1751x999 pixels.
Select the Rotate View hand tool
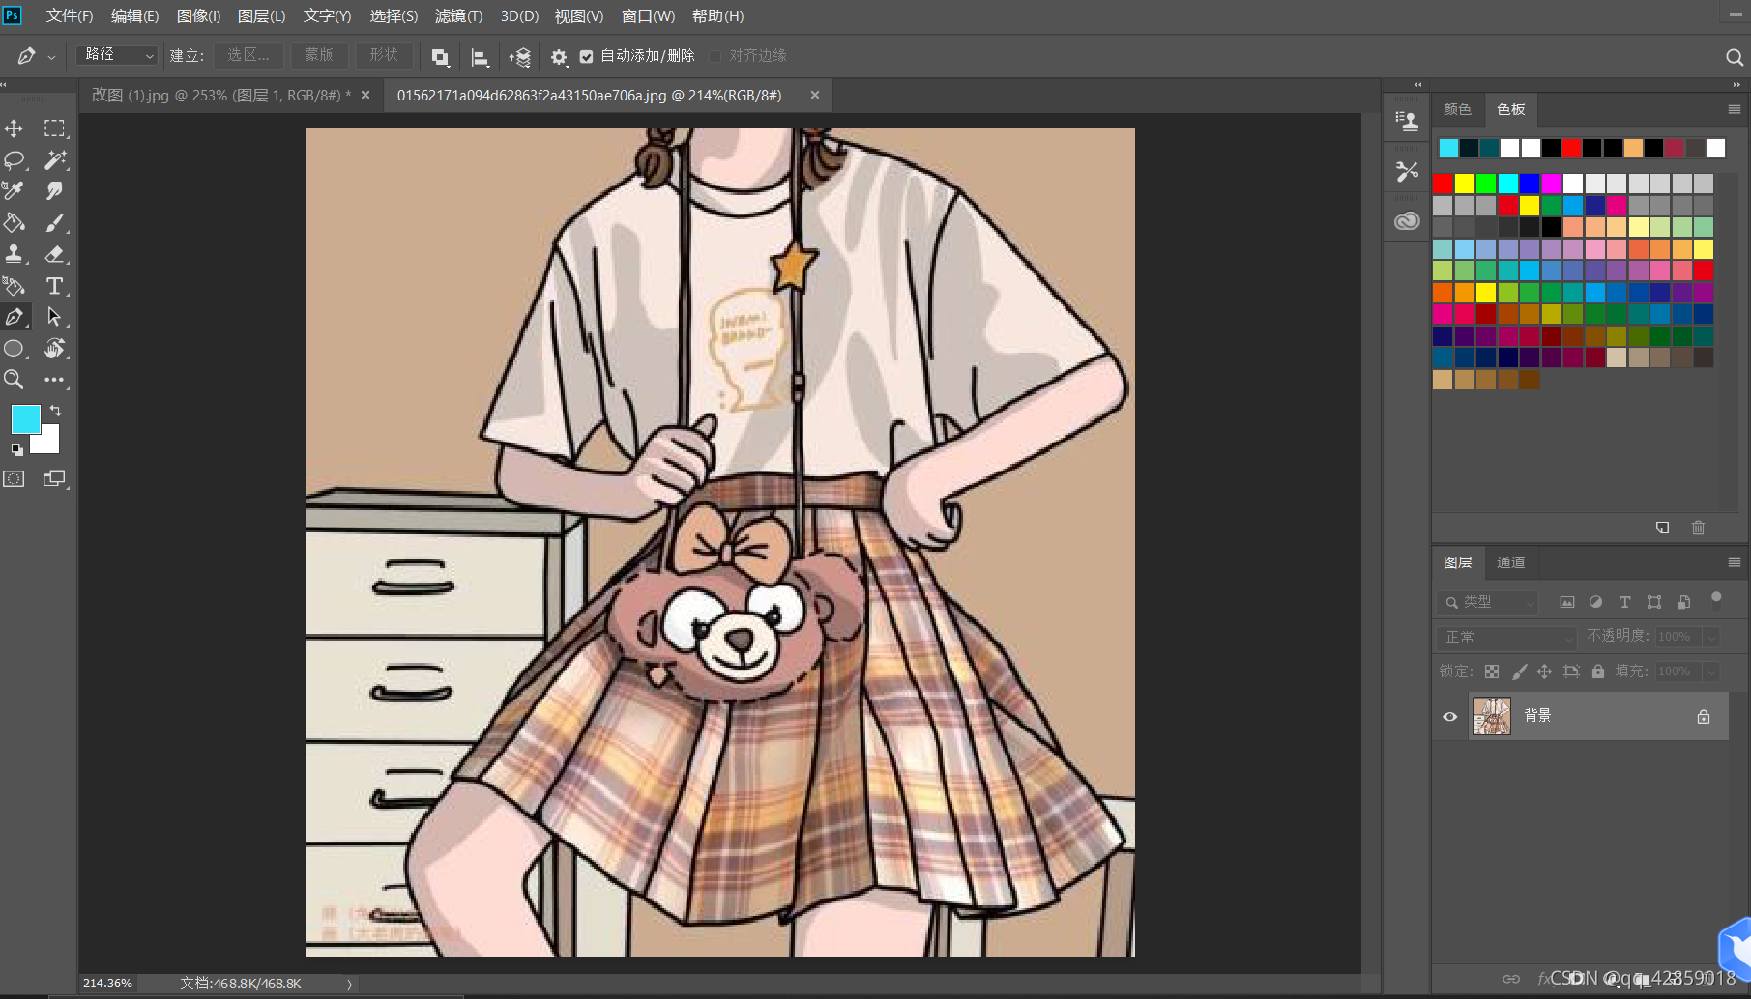pos(55,349)
